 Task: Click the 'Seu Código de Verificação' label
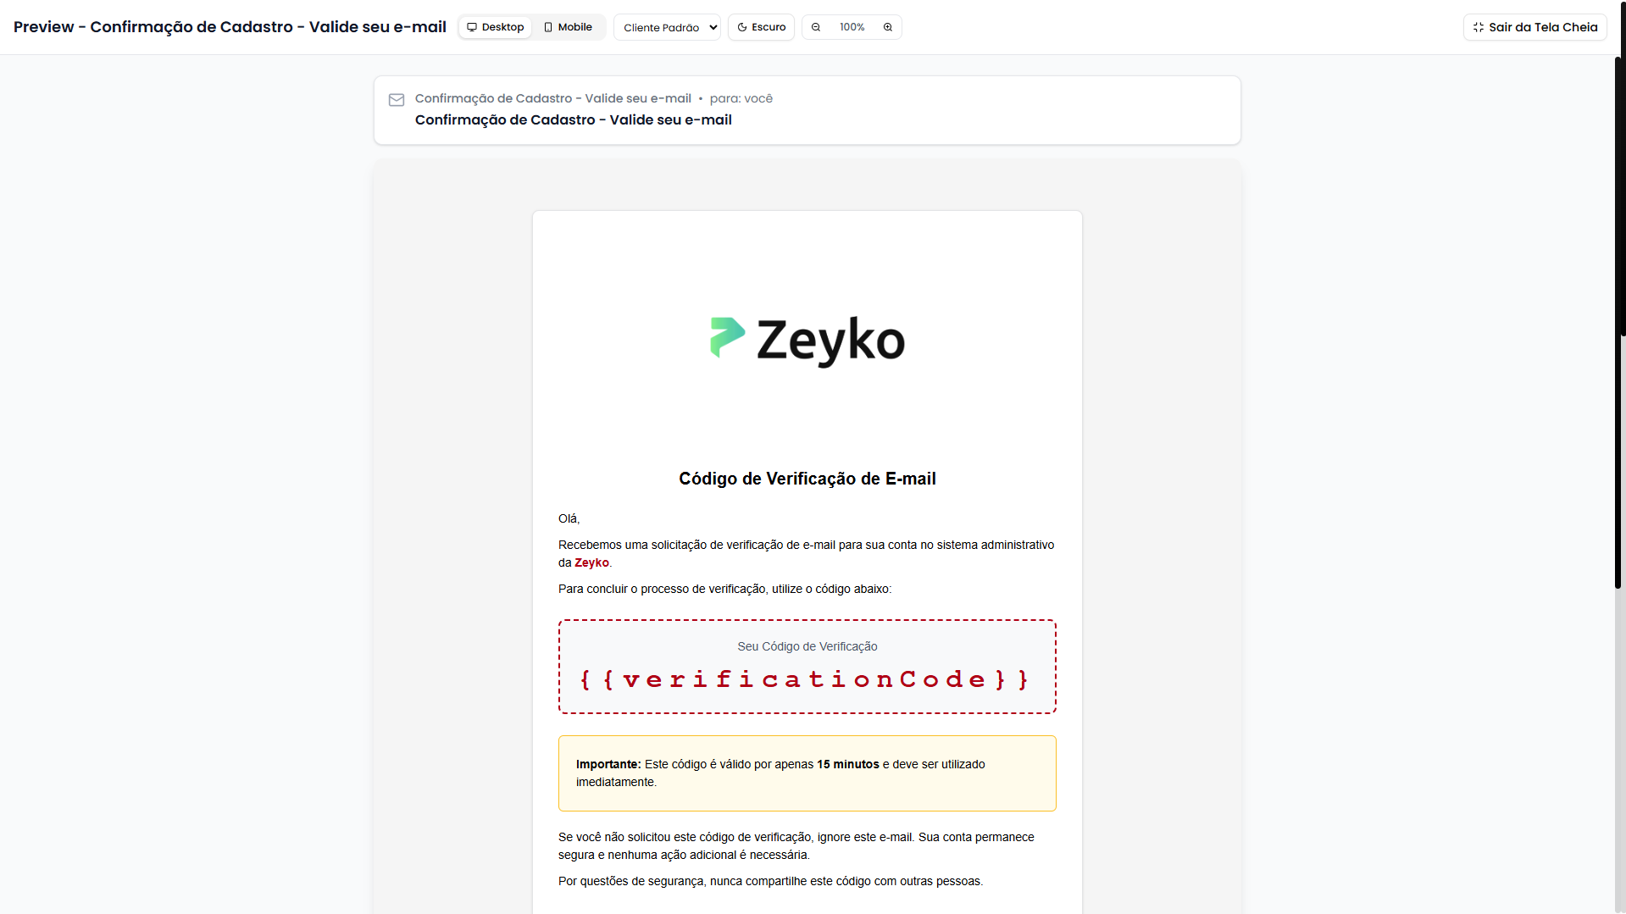click(x=807, y=646)
